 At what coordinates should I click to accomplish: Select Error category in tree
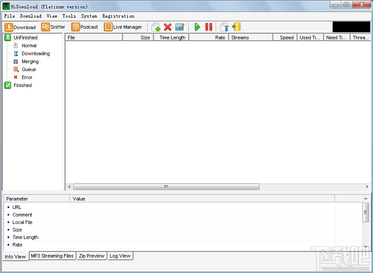27,77
